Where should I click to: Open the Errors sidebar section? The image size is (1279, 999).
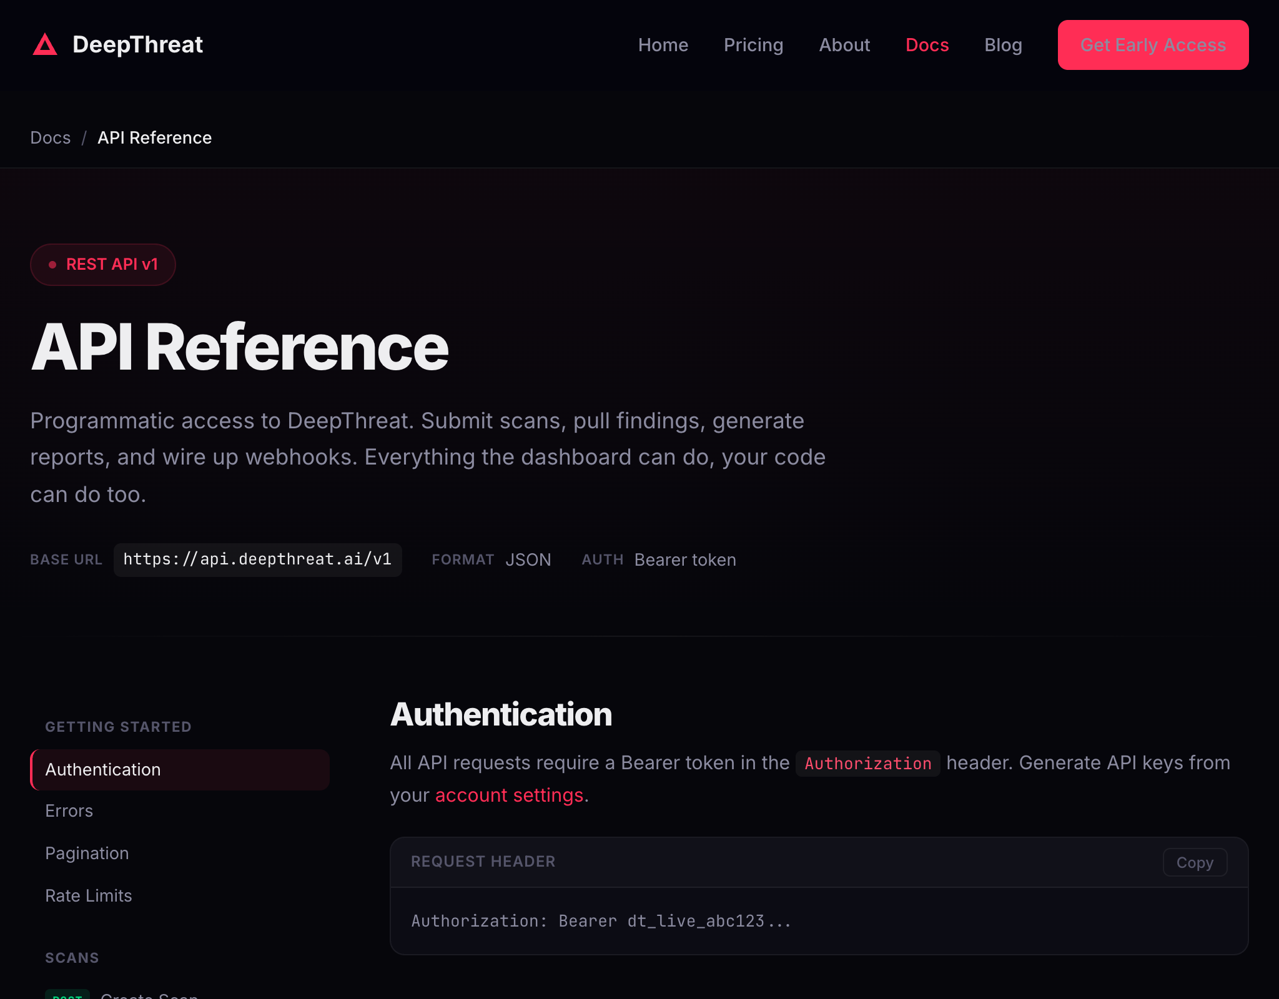pyautogui.click(x=69, y=810)
